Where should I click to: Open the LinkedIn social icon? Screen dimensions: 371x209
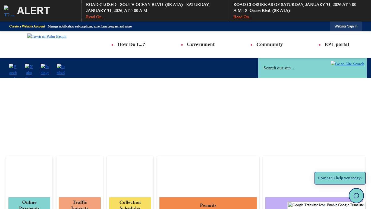[x=61, y=70]
